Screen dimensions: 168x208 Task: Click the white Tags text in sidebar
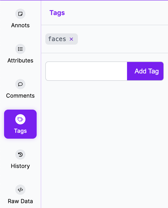(x=20, y=131)
